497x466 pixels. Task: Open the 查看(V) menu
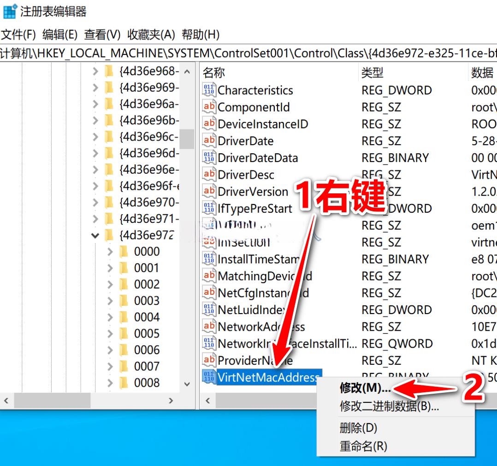point(102,35)
